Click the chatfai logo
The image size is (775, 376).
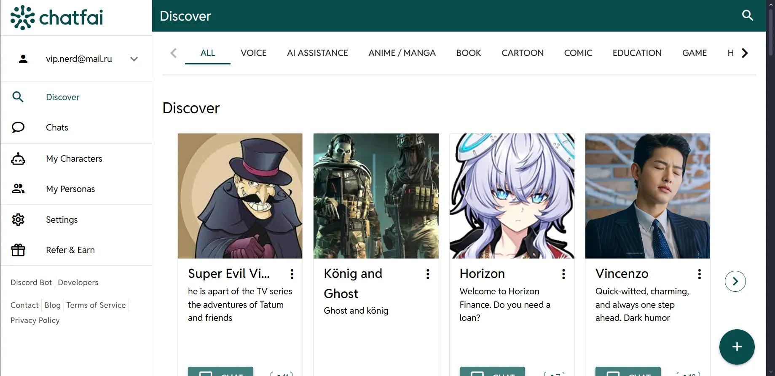pyautogui.click(x=56, y=18)
